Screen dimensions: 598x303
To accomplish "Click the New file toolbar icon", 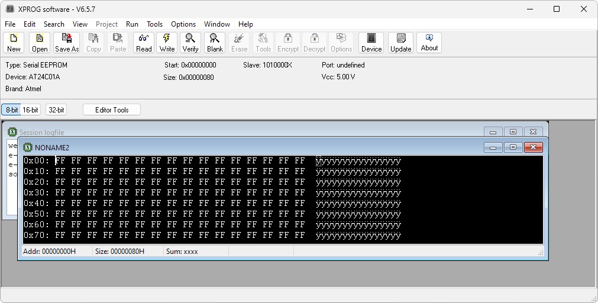I will (14, 43).
